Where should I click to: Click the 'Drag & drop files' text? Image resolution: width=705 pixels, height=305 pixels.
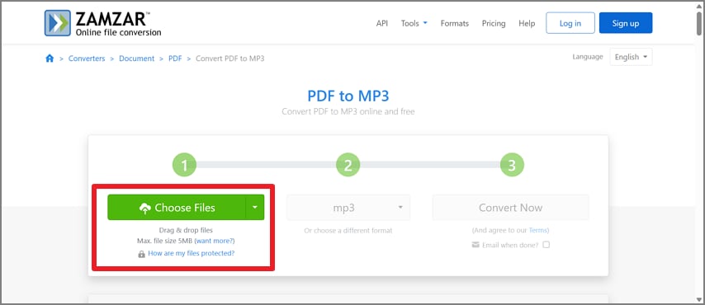186,231
